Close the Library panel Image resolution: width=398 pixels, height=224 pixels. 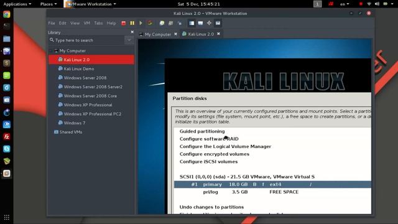[x=132, y=32]
